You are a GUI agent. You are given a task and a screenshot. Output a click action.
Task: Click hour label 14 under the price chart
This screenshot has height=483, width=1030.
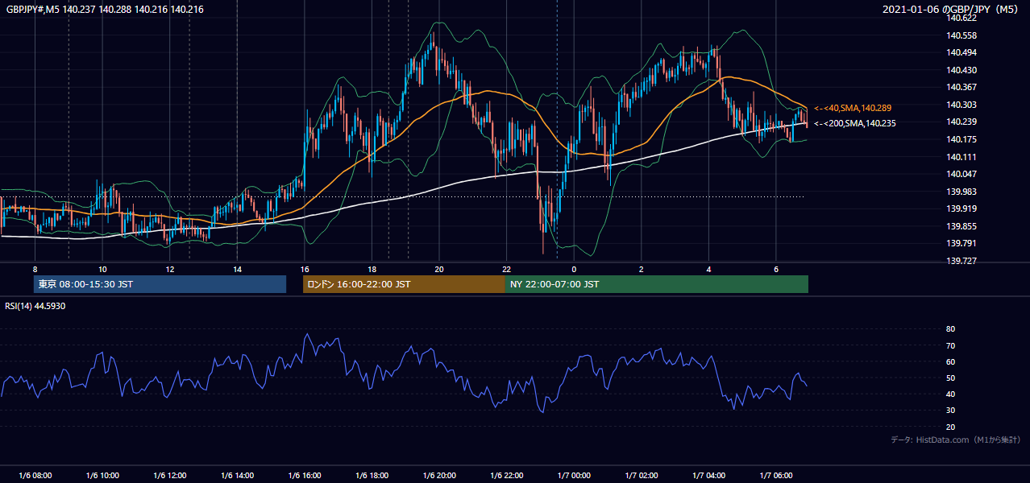pyautogui.click(x=237, y=269)
